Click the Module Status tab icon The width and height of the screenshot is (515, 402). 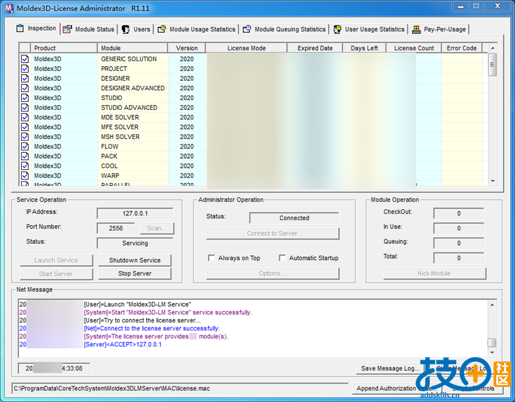[67, 29]
